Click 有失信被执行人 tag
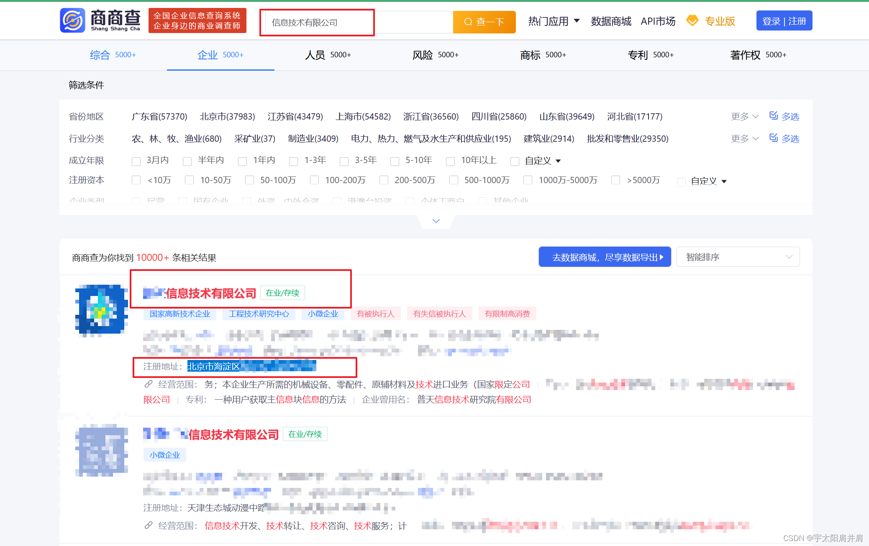 click(x=439, y=314)
